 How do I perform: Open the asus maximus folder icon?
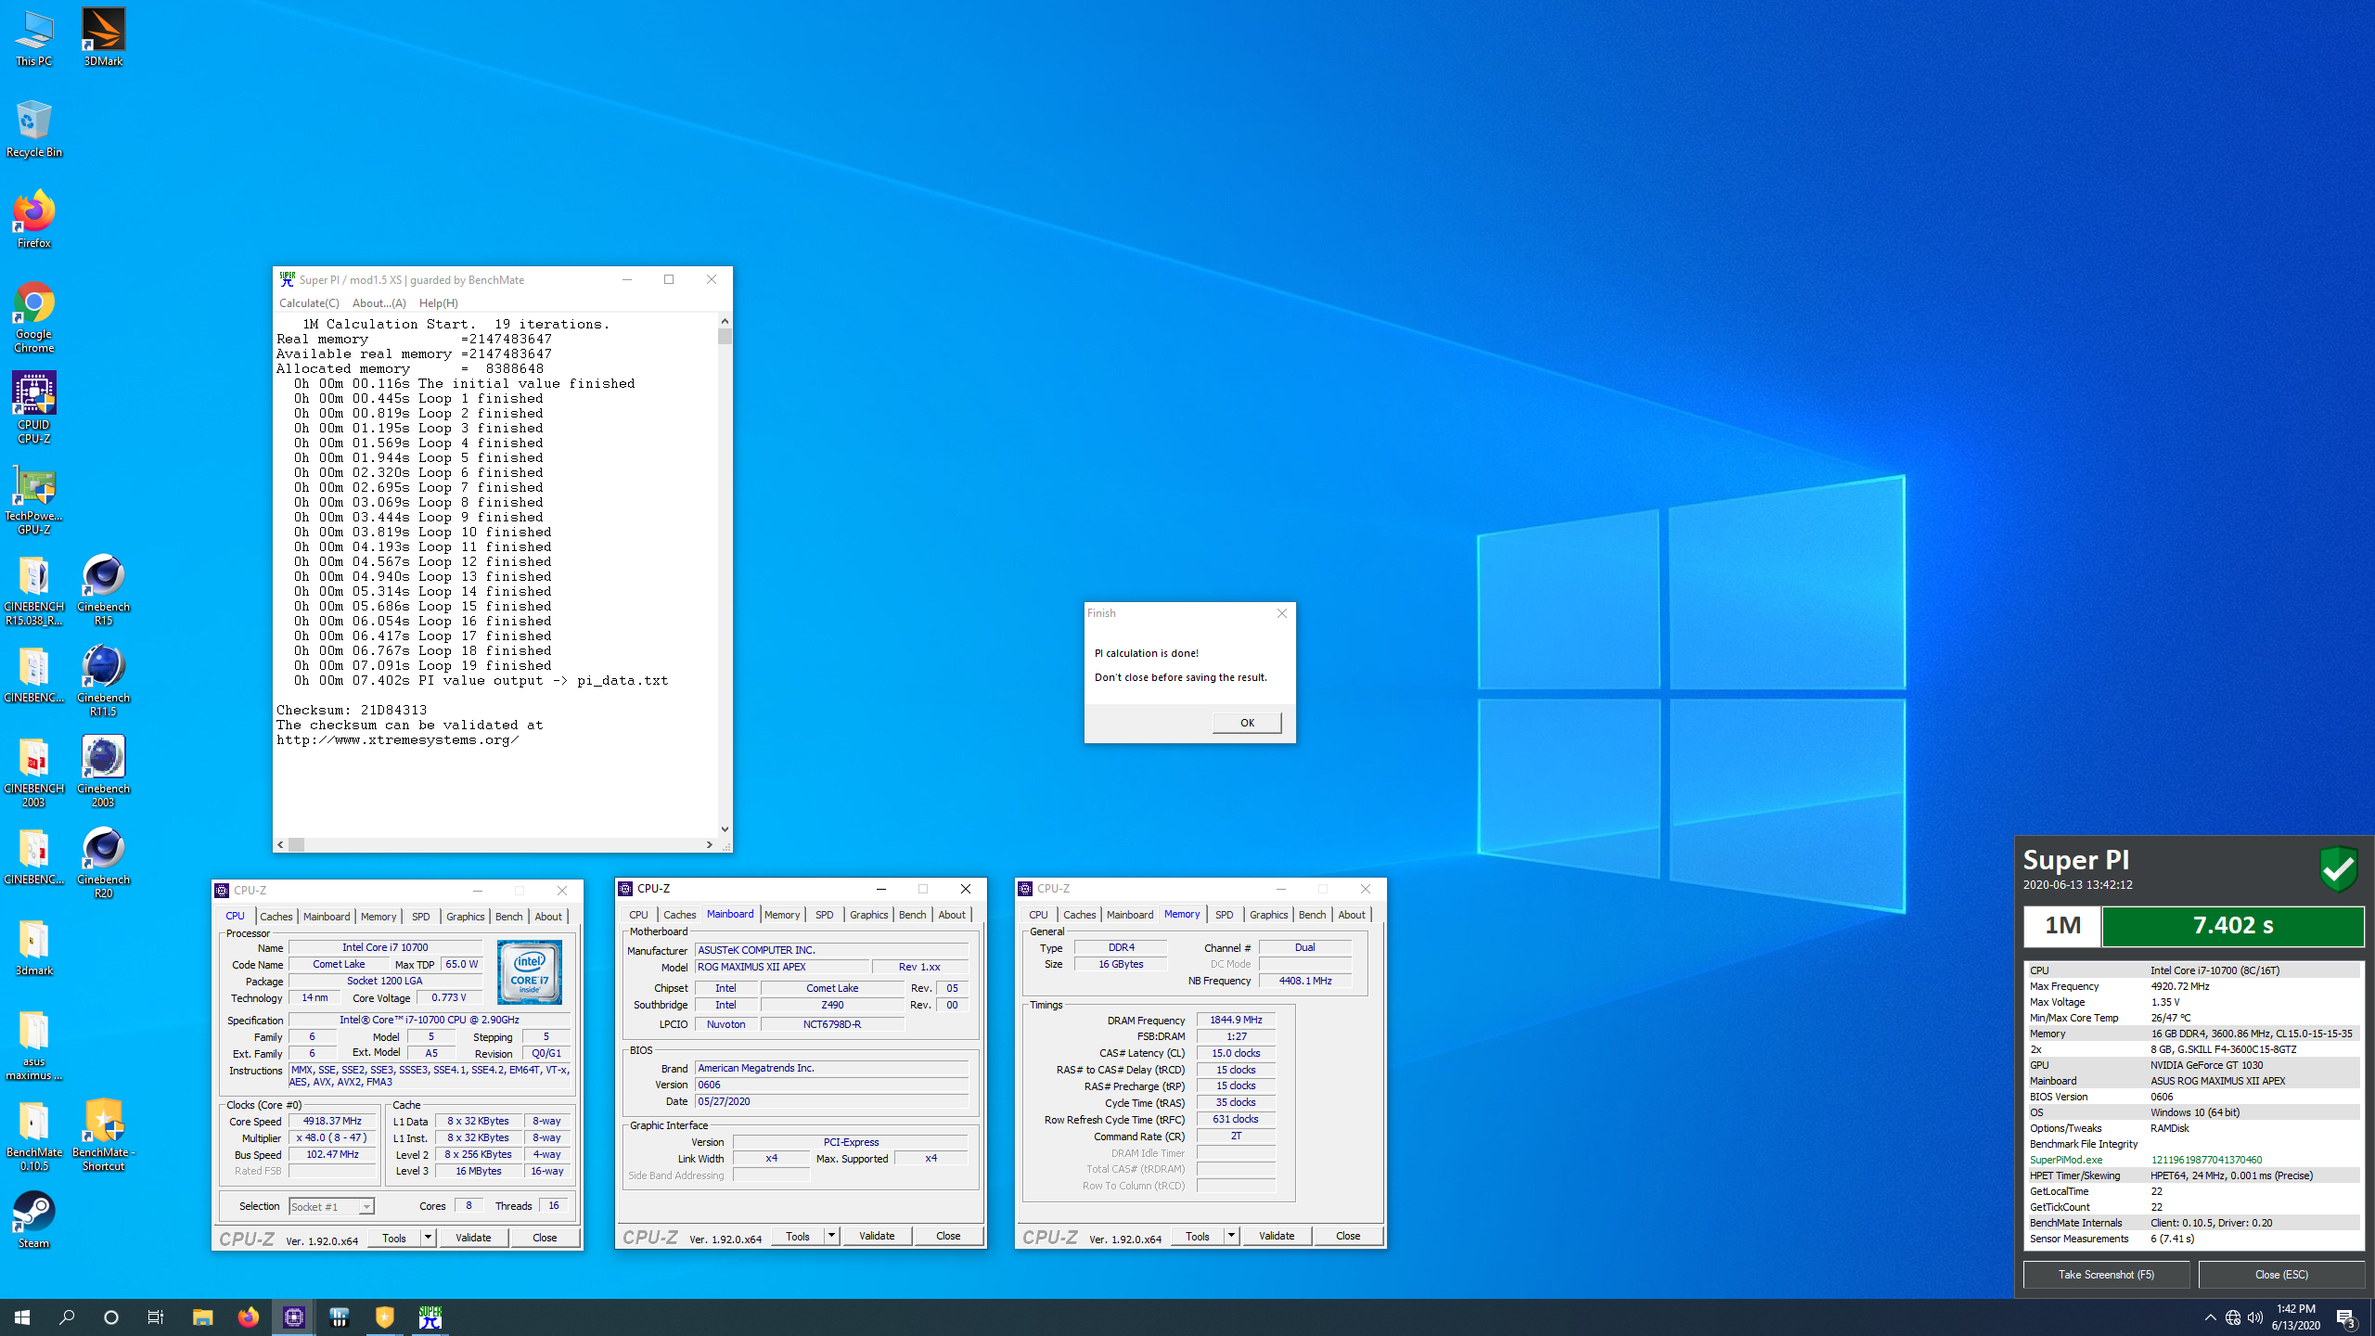[x=33, y=1044]
